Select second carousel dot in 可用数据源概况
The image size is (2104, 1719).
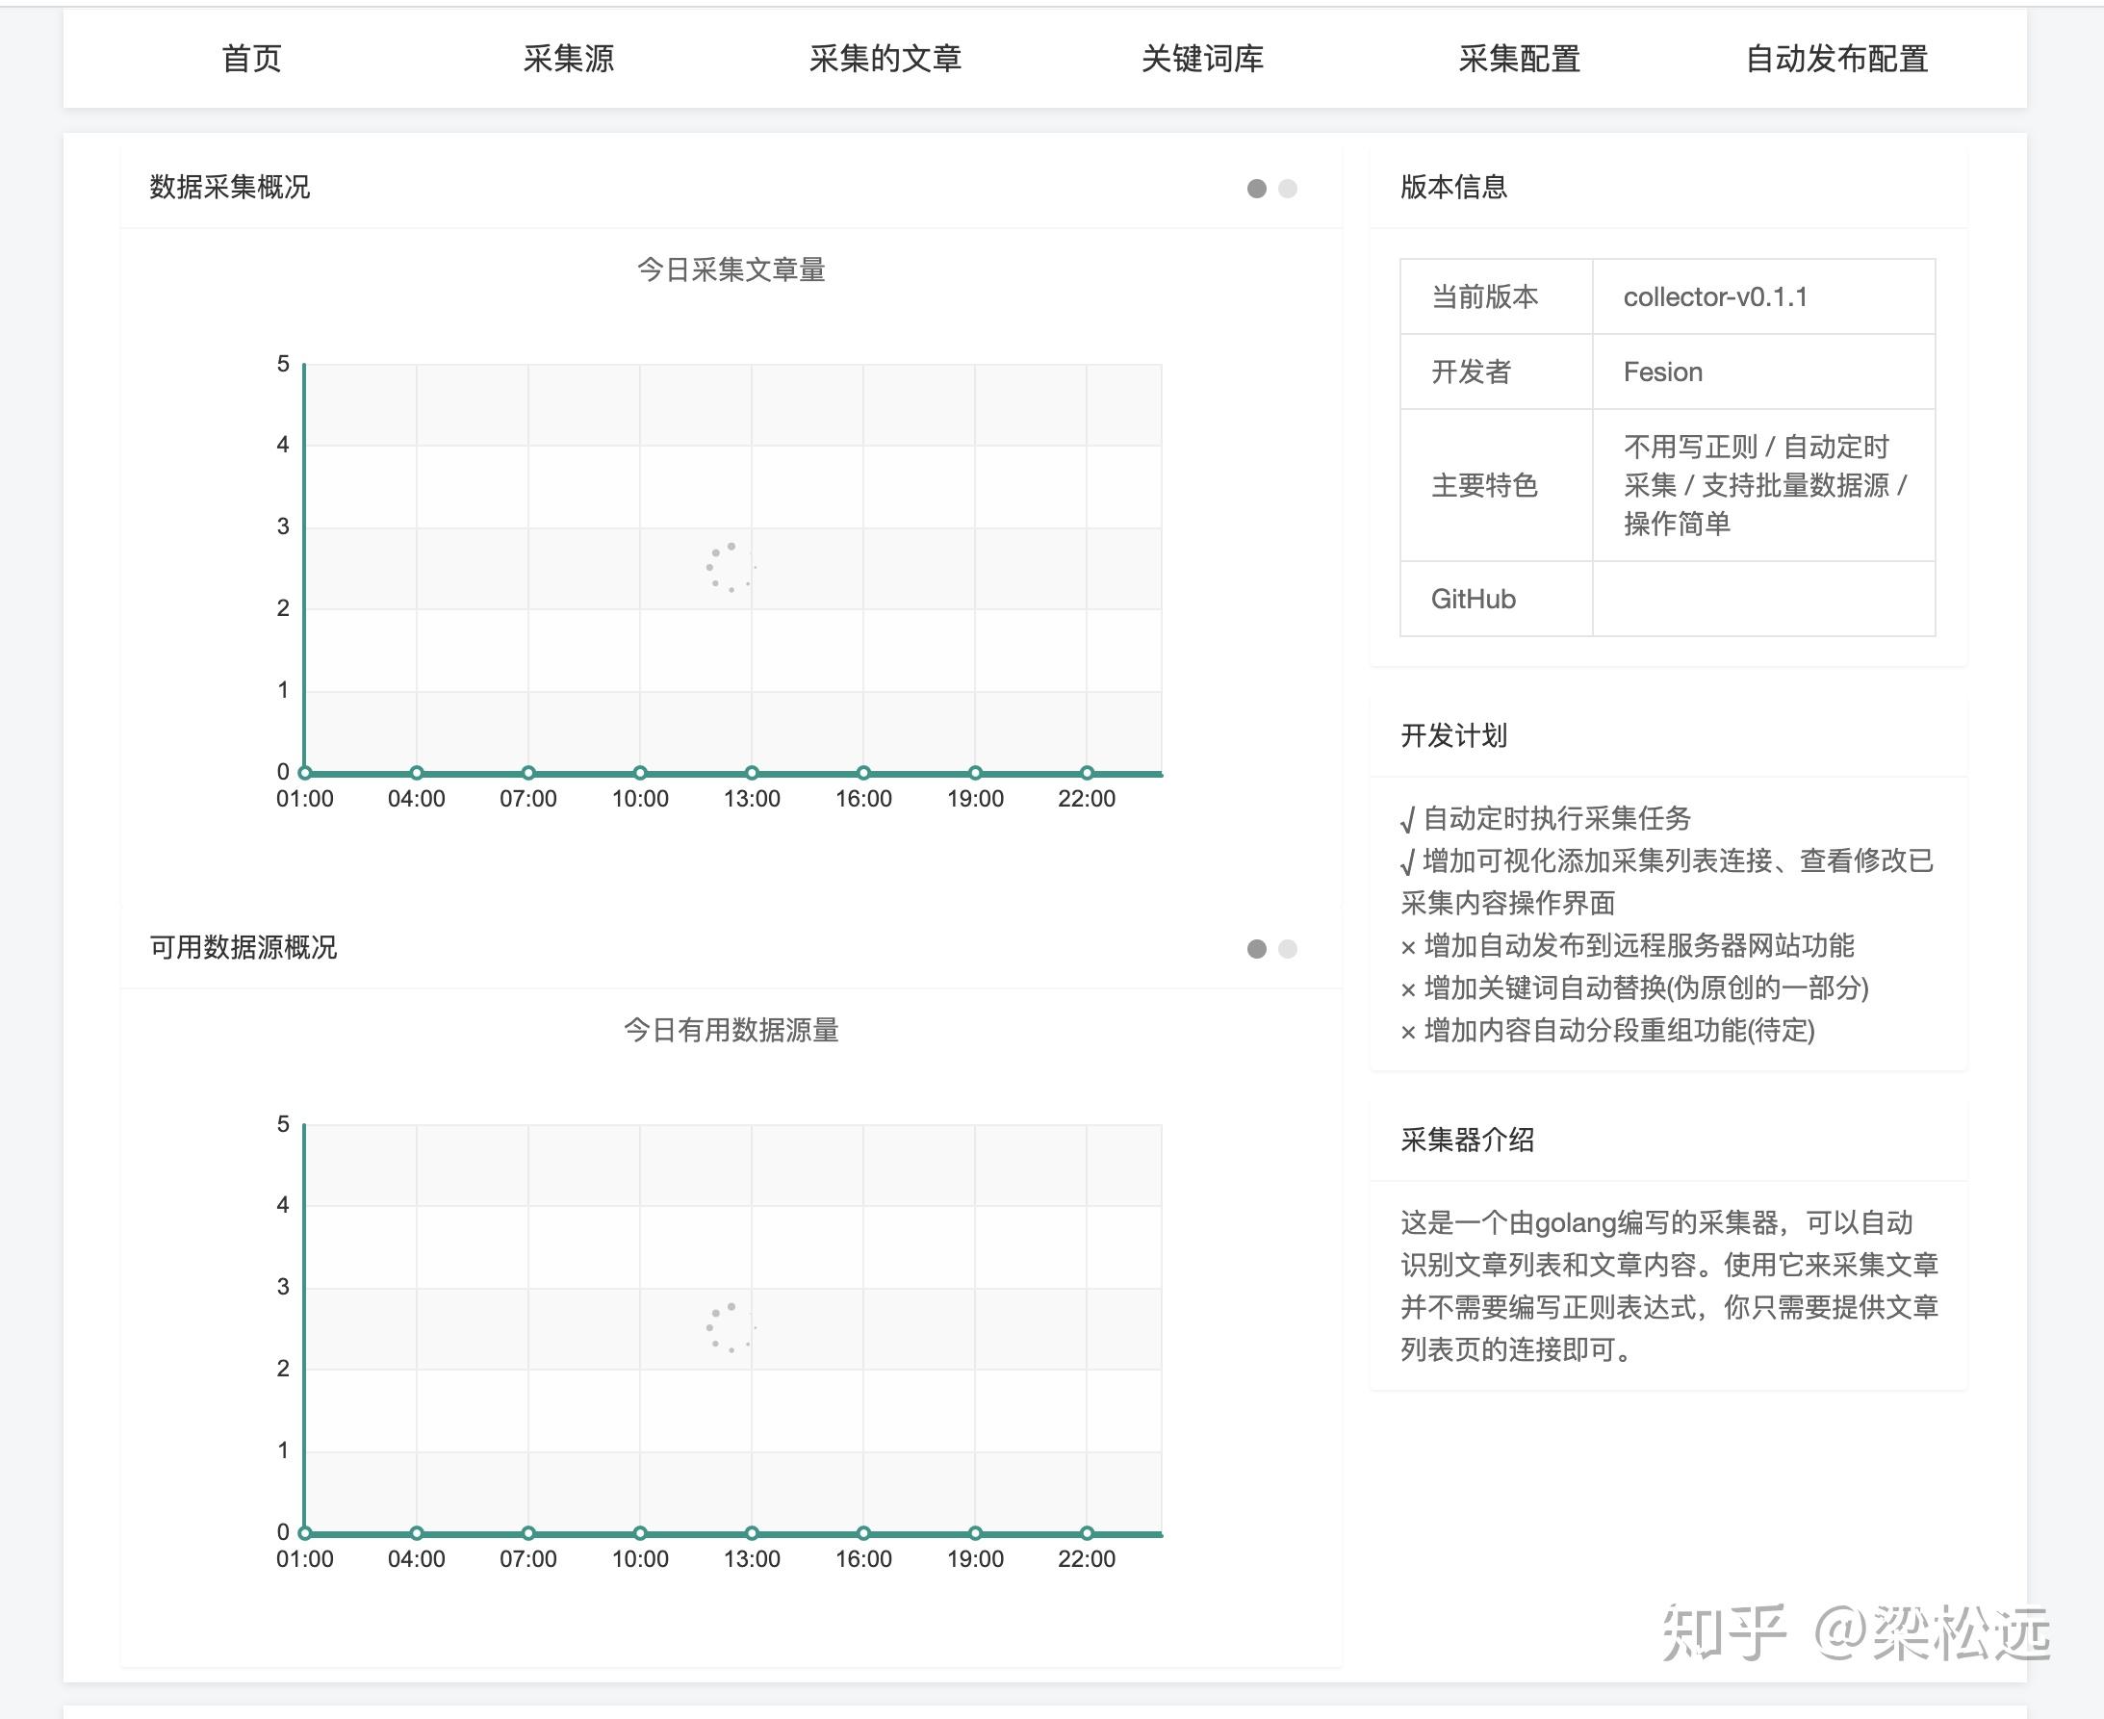[1287, 949]
